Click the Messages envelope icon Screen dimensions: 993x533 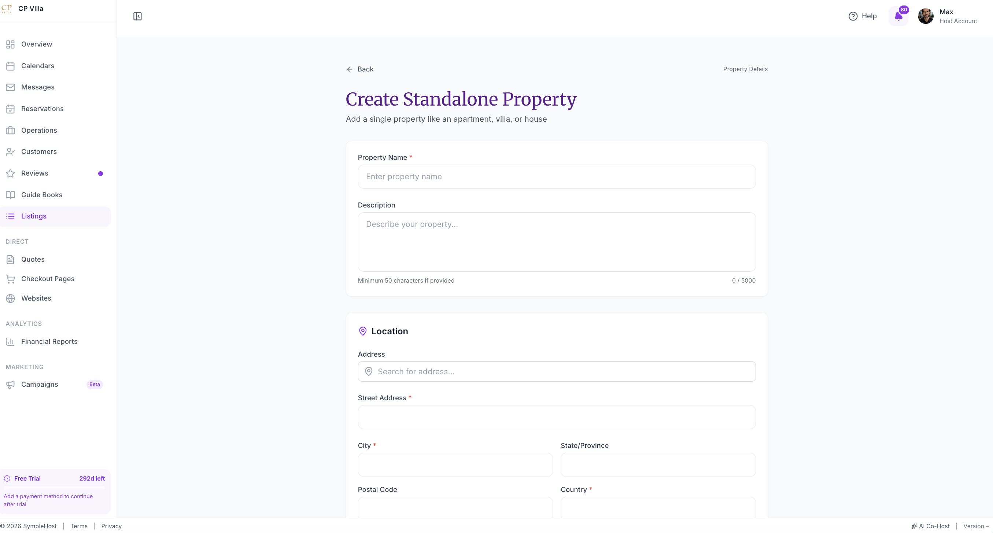[10, 87]
